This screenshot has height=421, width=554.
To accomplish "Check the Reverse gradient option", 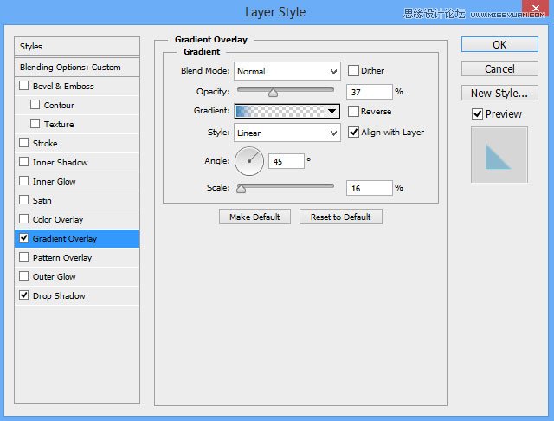I will click(353, 112).
